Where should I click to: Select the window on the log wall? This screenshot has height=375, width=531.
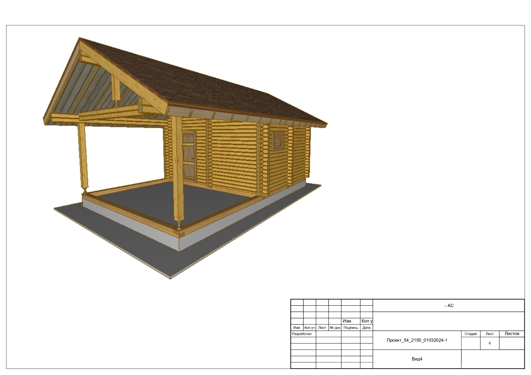[x=278, y=142]
